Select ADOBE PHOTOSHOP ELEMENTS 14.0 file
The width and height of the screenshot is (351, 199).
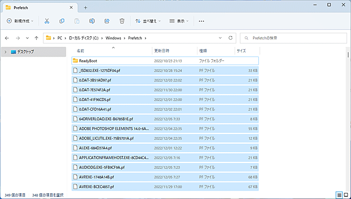click(165, 128)
